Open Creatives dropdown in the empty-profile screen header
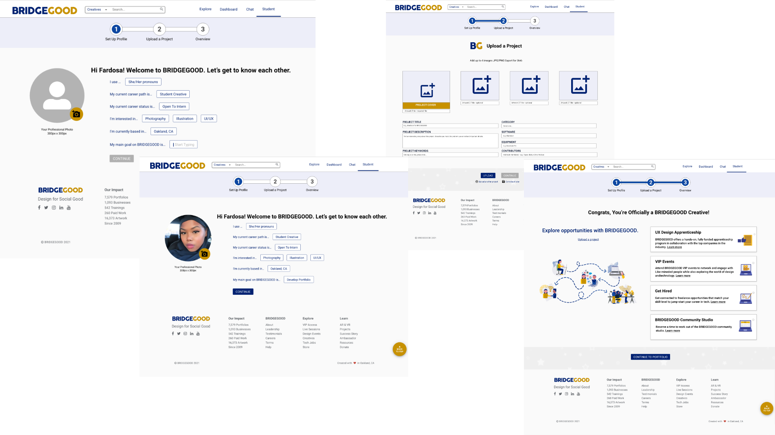 (97, 9)
